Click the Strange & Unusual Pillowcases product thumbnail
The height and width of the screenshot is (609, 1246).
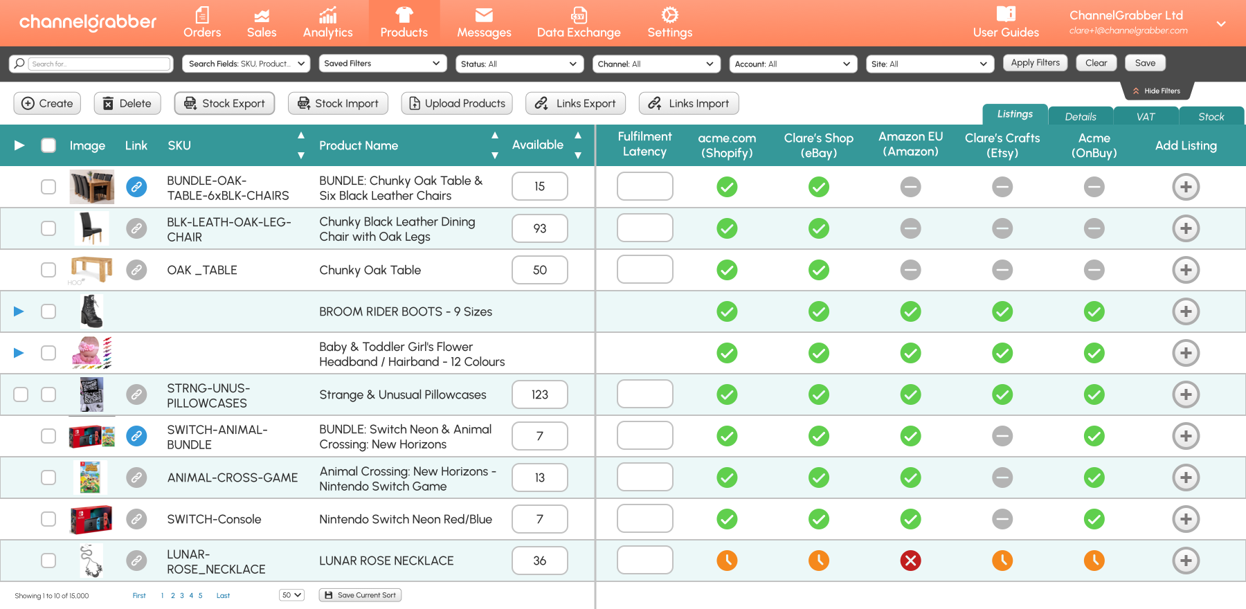91,394
